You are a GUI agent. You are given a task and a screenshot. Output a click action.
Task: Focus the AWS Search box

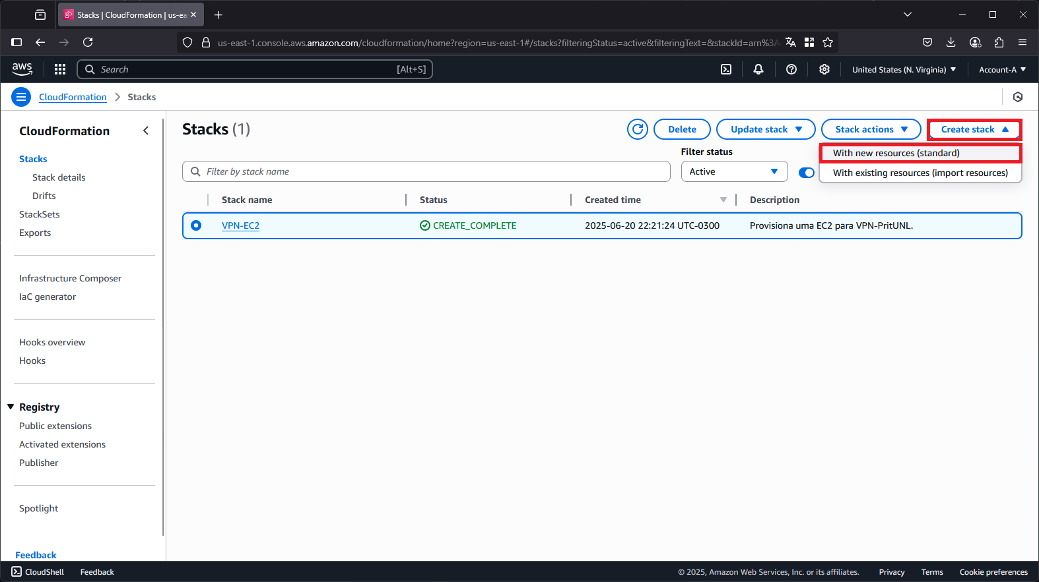point(255,69)
